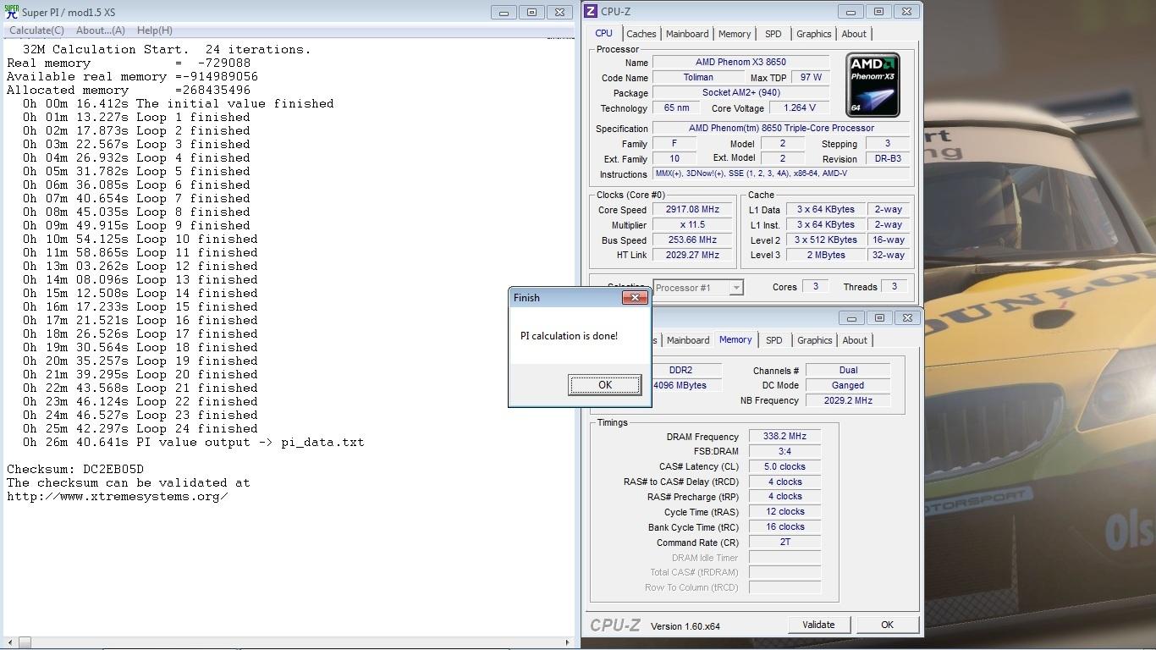Maximize the Super PI window
1156x650 pixels.
coord(531,12)
